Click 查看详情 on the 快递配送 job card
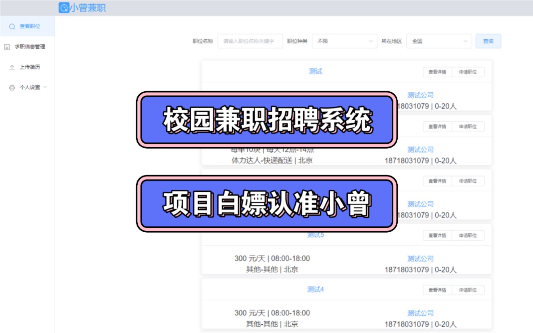The width and height of the screenshot is (533, 333). [437, 127]
